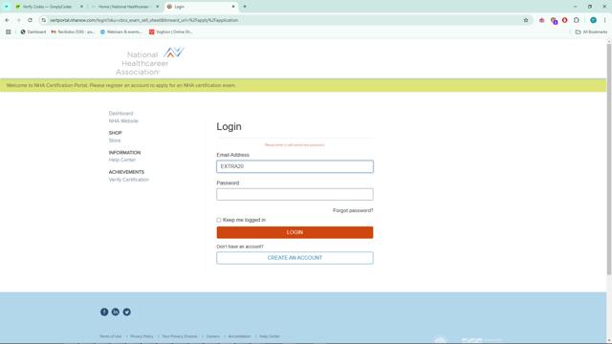Open the red Opera-style extension icon
612x344 pixels.
(565, 20)
